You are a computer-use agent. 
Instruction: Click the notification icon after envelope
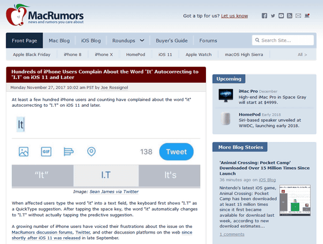[x=307, y=16]
